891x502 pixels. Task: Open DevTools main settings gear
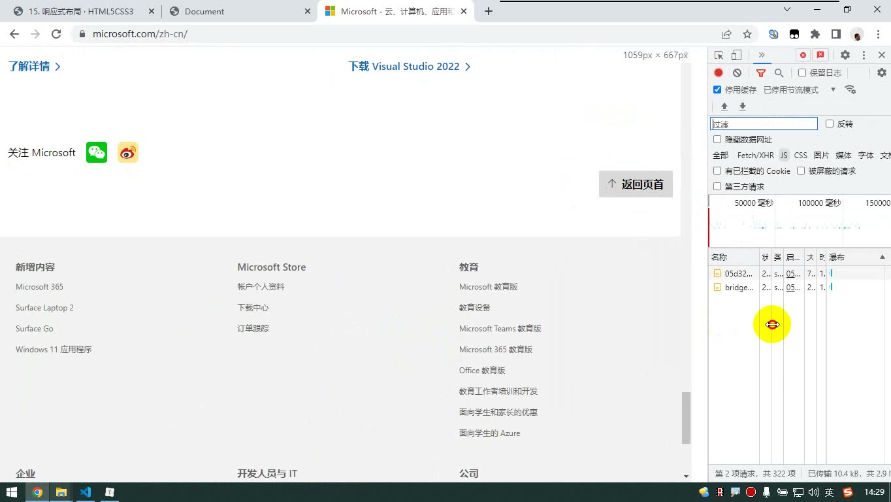pyautogui.click(x=845, y=56)
